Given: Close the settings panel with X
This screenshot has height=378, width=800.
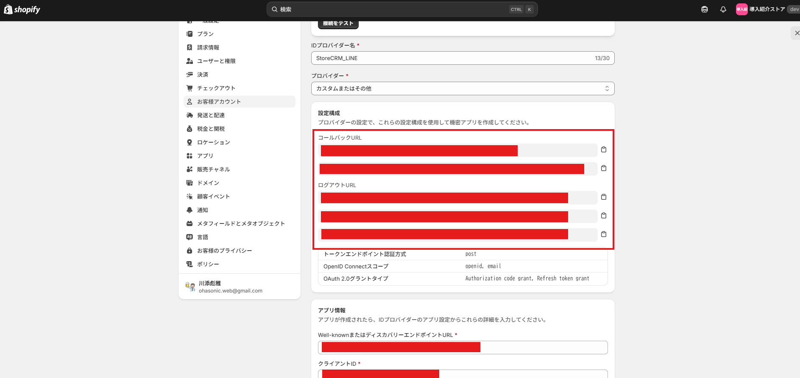Looking at the screenshot, I should click(797, 33).
